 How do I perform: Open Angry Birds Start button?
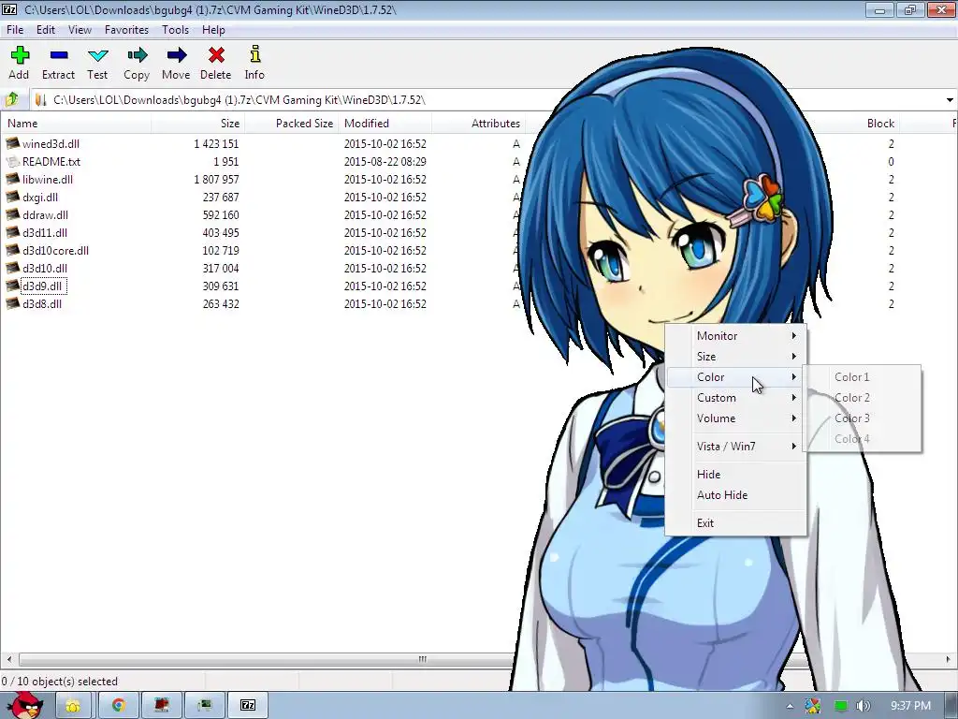25,705
